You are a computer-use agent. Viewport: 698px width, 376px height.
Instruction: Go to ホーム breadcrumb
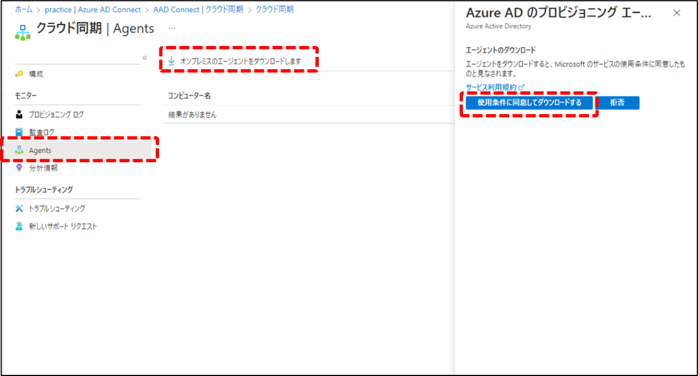tap(24, 10)
